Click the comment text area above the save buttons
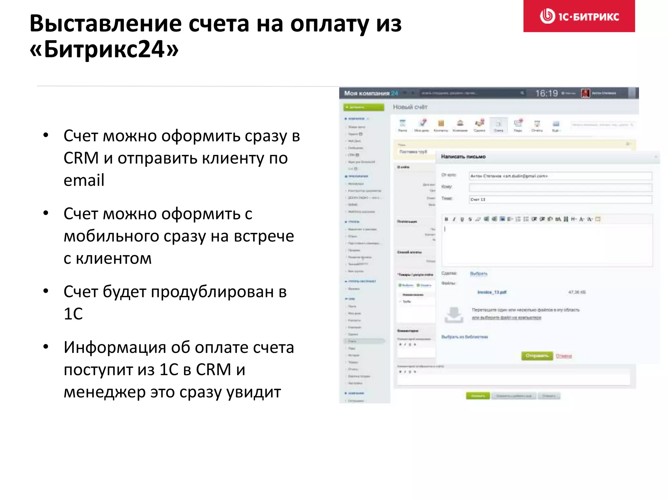The image size is (668, 501). (514, 380)
